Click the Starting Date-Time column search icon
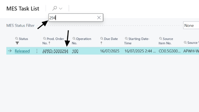The width and height of the screenshot is (199, 112). [x=126, y=39]
